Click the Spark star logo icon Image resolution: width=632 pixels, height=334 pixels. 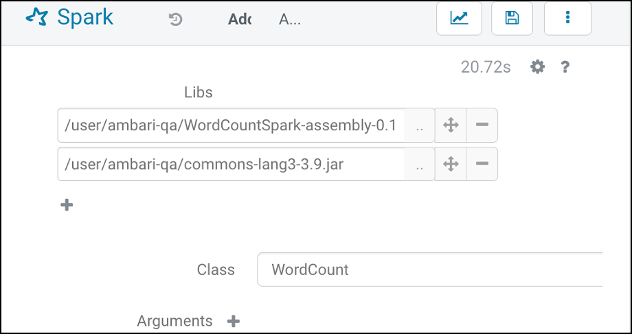36,17
